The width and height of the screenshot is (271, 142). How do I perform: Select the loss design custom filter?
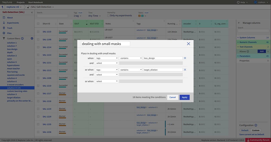coord(12,49)
